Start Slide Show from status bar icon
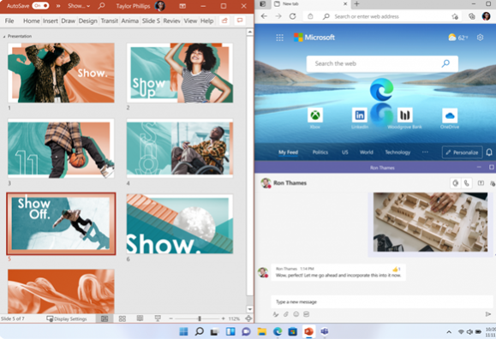This screenshot has width=496, height=339. tap(158, 318)
